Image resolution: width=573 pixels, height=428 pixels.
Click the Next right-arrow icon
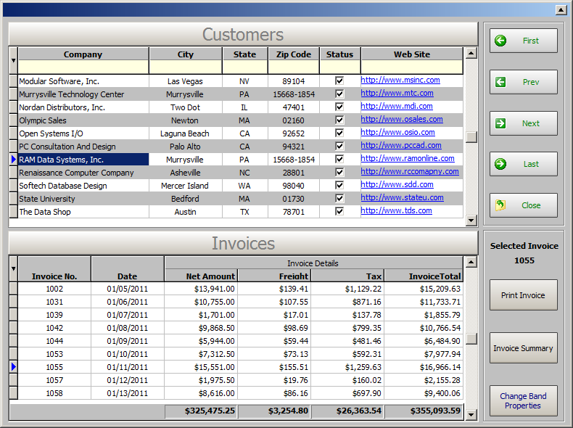pos(500,123)
